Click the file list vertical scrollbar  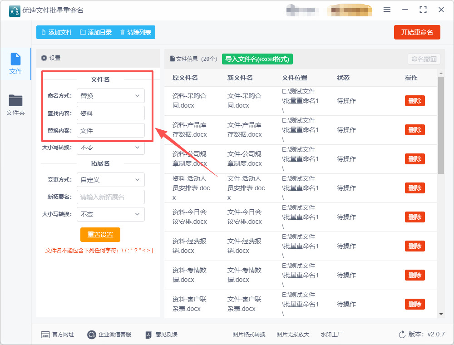pos(440,125)
